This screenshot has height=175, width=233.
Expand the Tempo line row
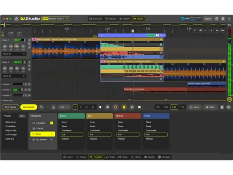[2, 101]
